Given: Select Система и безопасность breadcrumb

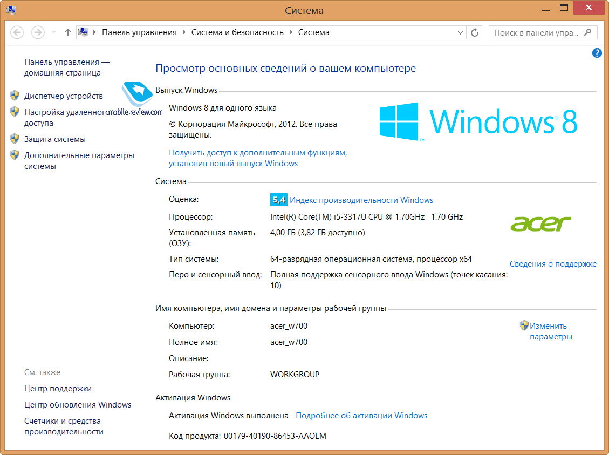Looking at the screenshot, I should (237, 32).
